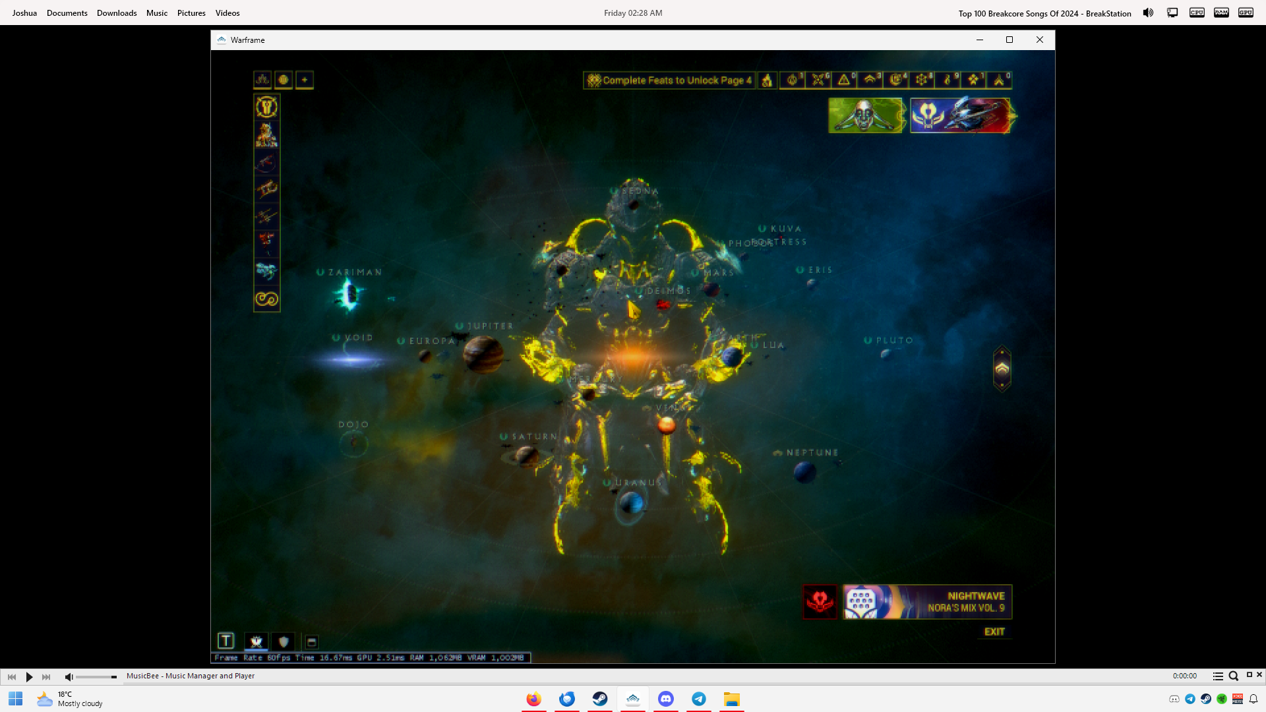
Task: Select the Kuva Fortress node label
Action: (783, 235)
